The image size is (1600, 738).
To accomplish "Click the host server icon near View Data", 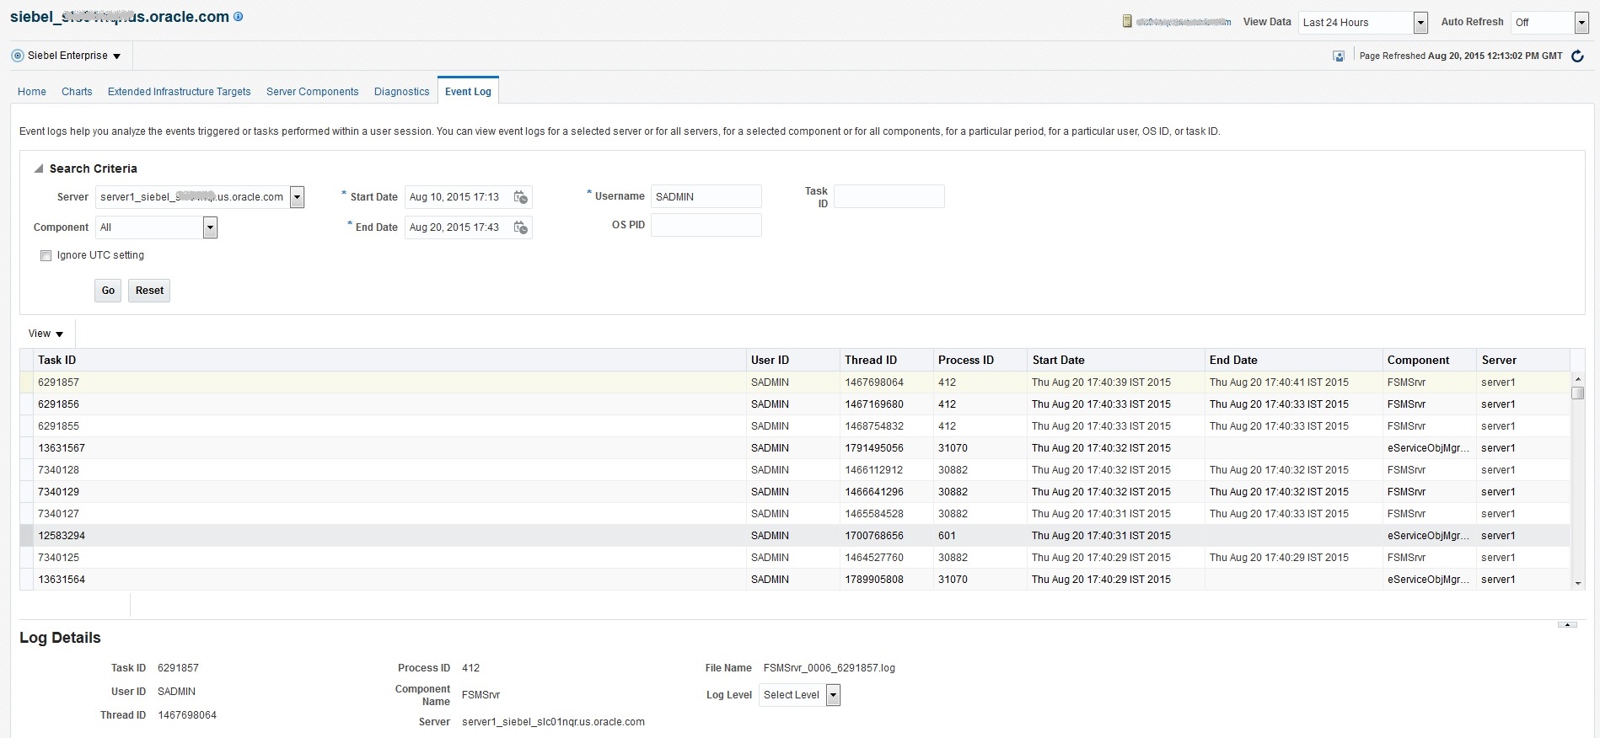I will tap(1127, 22).
